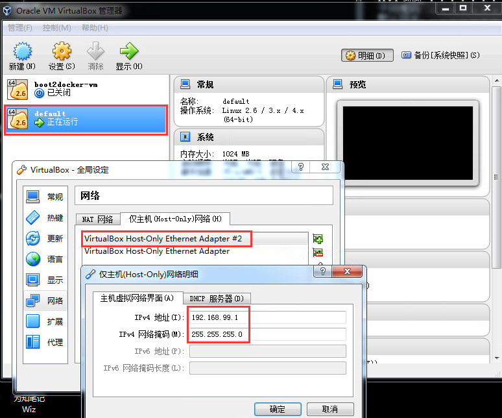
Task: Open General (常规) in global settings sidebar
Action: 45,197
